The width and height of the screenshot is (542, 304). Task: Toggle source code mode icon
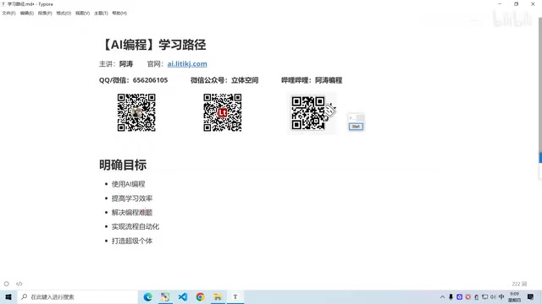pyautogui.click(x=19, y=284)
